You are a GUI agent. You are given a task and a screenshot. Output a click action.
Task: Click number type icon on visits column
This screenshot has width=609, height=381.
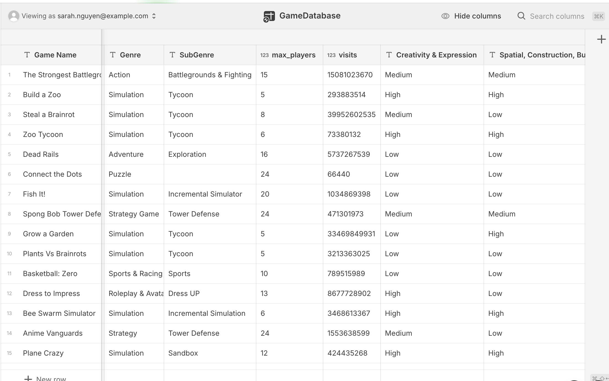pyautogui.click(x=331, y=55)
